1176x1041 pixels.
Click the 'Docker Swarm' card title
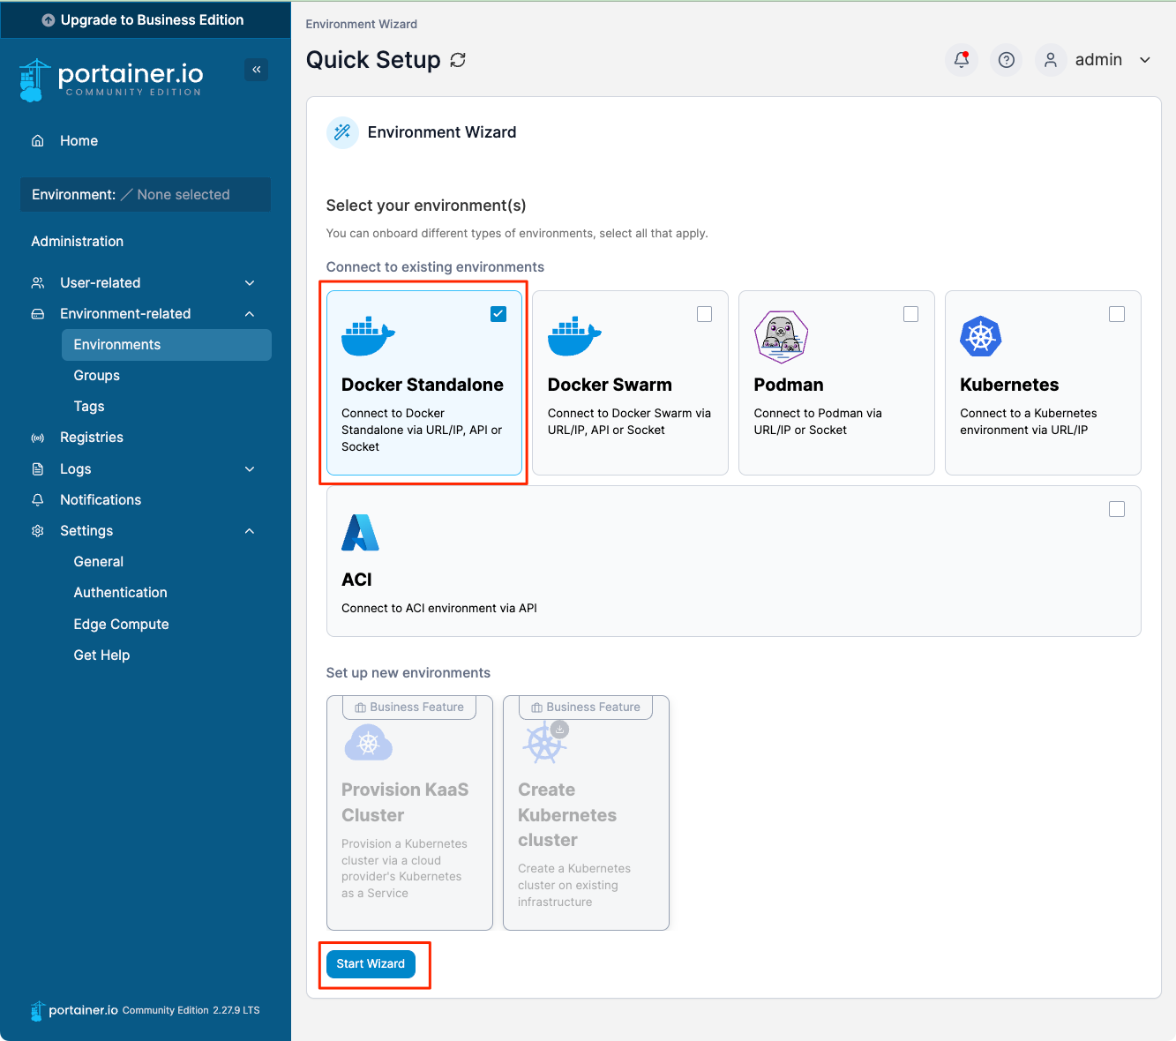tap(610, 385)
